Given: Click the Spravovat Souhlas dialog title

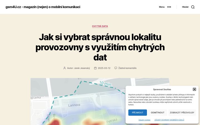Looking at the screenshot, I should (x=162, y=89).
